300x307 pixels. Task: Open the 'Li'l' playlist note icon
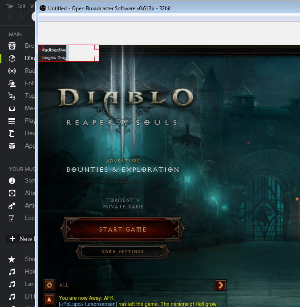pyautogui.click(x=12, y=297)
